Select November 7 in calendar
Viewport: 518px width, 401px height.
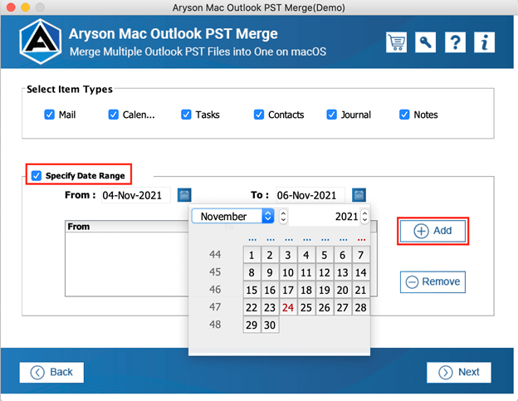(x=361, y=255)
